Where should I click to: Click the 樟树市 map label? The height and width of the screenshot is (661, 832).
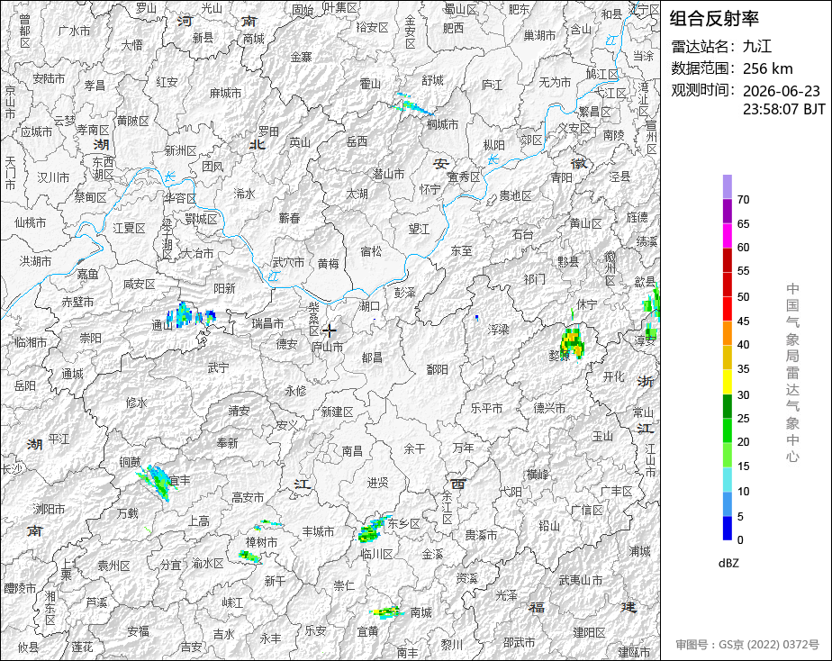(261, 542)
